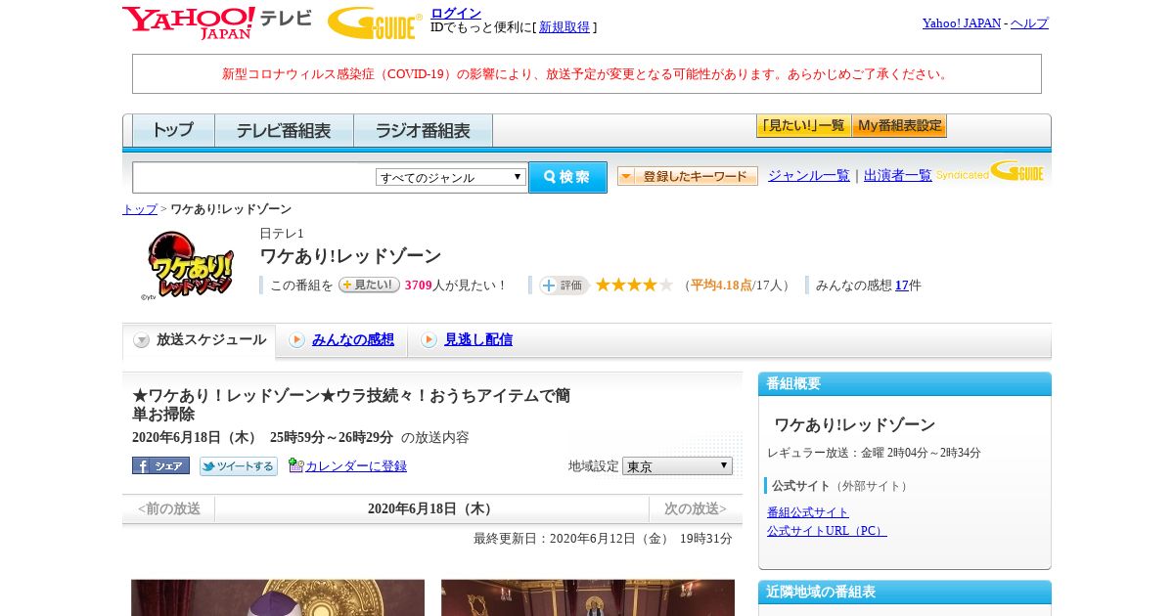This screenshot has height=616, width=1174.
Task: Click the 近隣地域の番組表 panel header
Action: (x=905, y=592)
